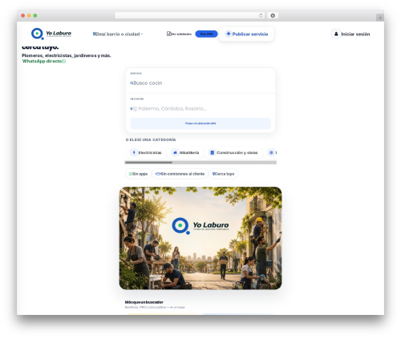This screenshot has height=339, width=401.
Task: Click the 'Sin comisiones al cliente' badge
Action: pos(180,174)
